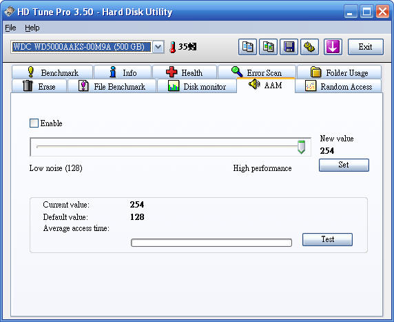Click the Set button
This screenshot has width=394, height=322.
[x=344, y=165]
